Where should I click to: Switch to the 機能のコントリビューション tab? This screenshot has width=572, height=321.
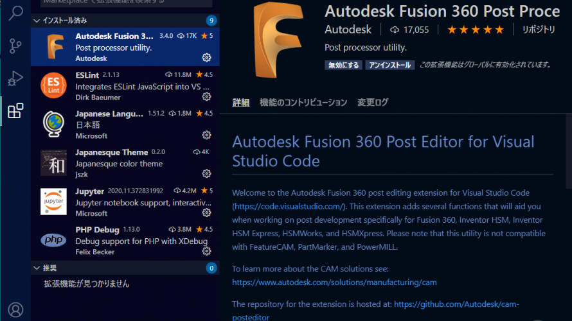[x=303, y=103]
